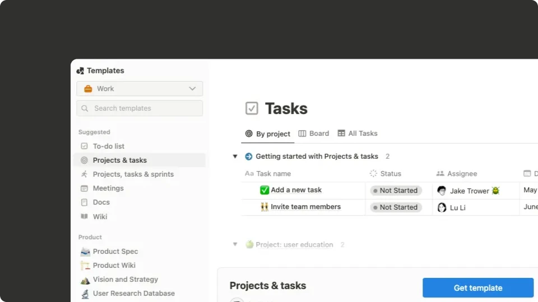Click the Suggested section label
538x302 pixels.
(94, 132)
